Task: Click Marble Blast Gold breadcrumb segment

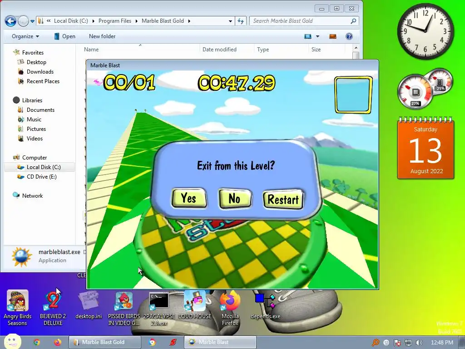Action: [163, 21]
